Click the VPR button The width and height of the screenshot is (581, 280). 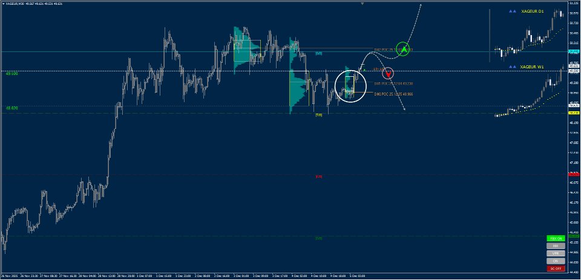556,253
